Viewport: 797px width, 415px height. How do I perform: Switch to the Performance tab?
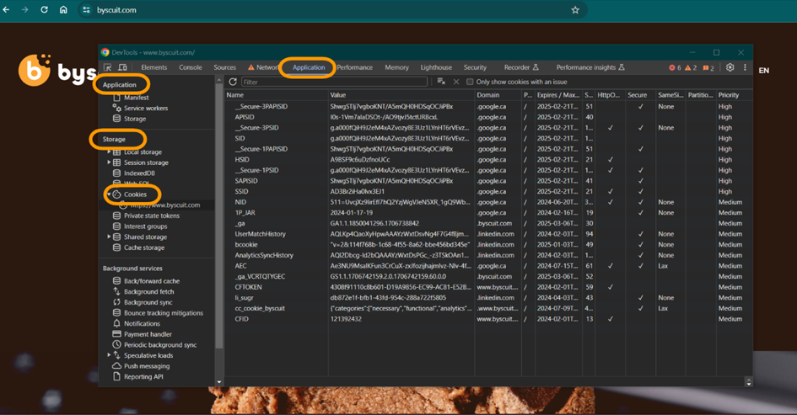355,67
